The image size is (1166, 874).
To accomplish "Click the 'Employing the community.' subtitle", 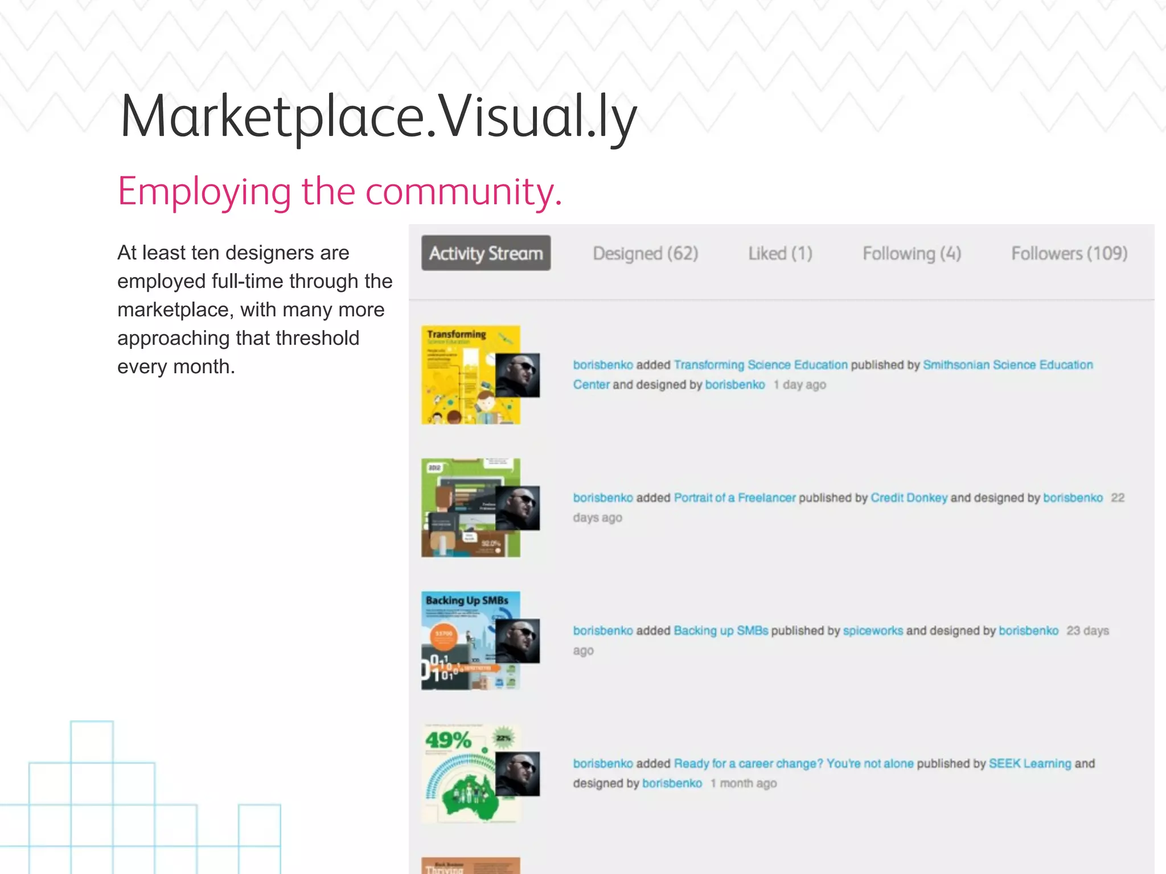I will point(340,192).
